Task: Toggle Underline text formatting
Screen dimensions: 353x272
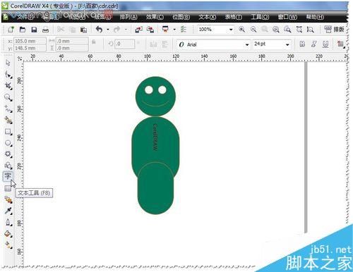Action: [325, 44]
